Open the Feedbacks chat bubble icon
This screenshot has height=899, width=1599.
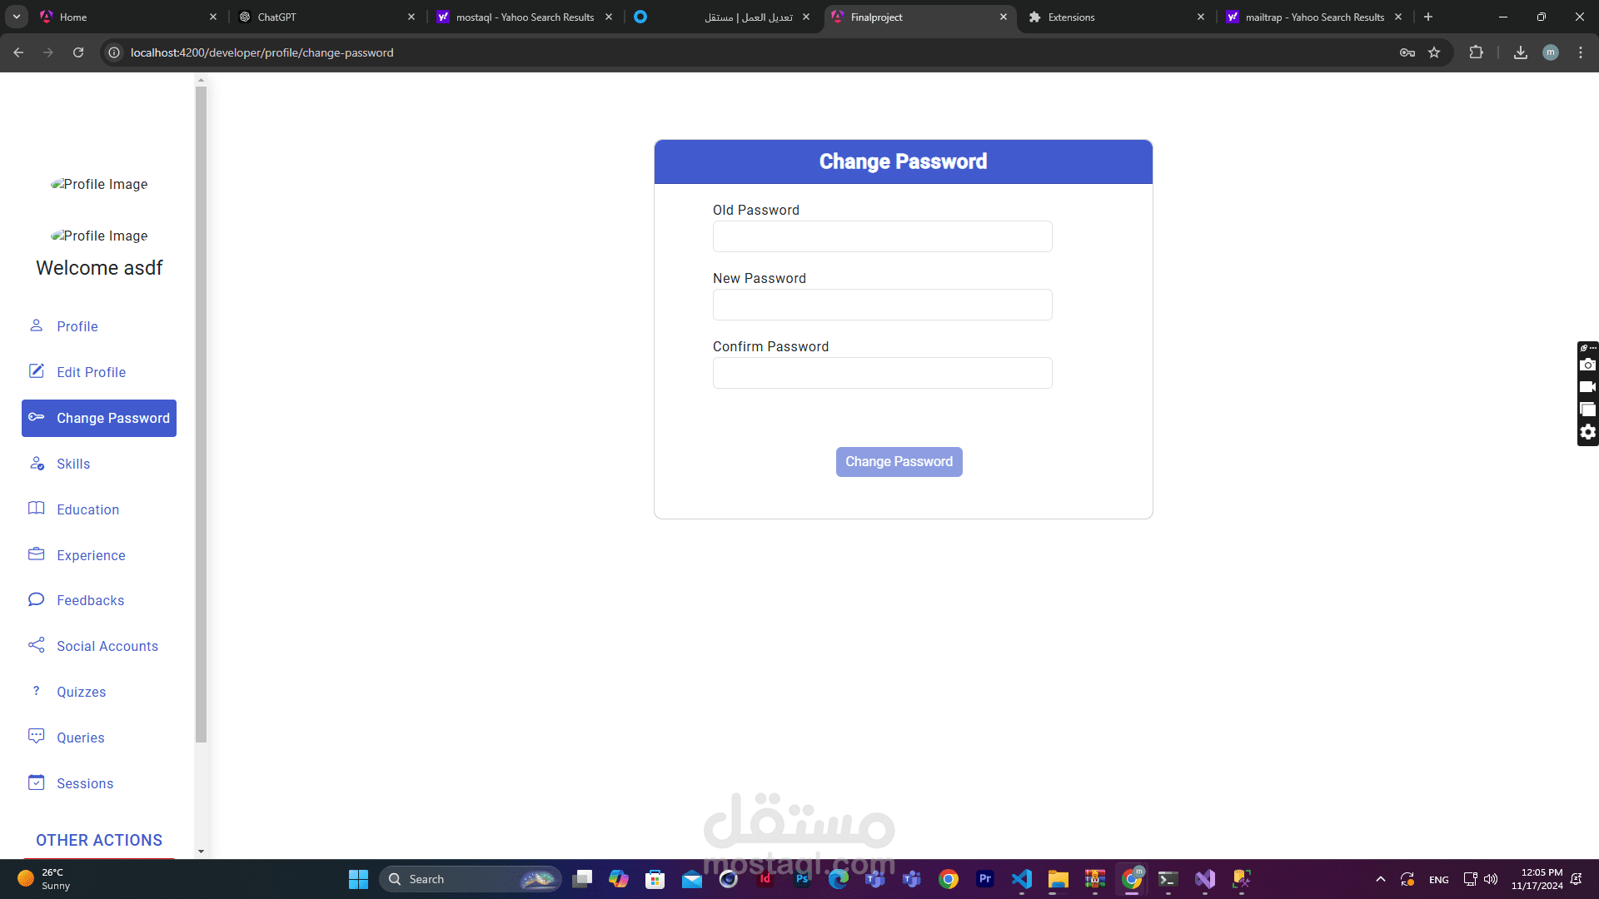pos(36,599)
